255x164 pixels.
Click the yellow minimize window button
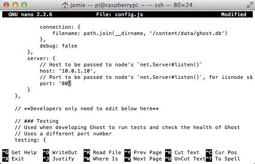point(15,5)
